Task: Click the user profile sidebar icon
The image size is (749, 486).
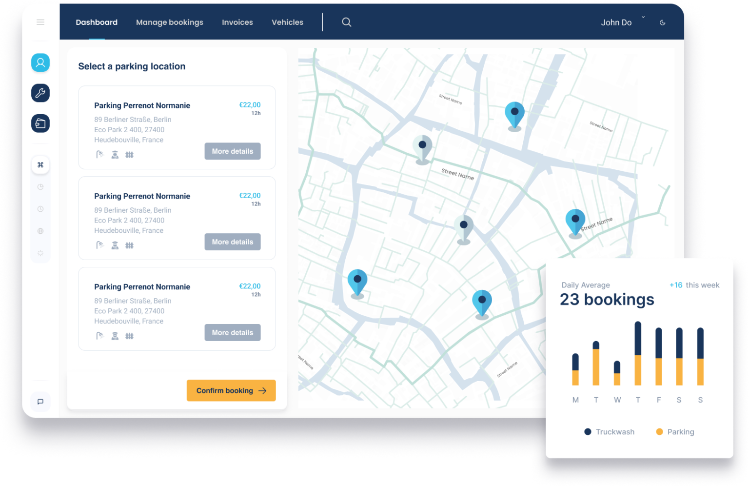Action: (40, 62)
